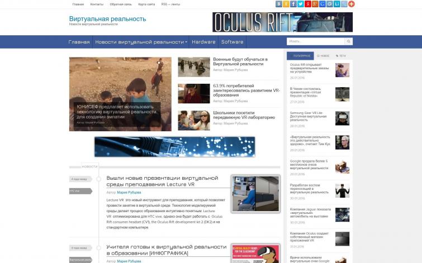Screen dimensions: 422x263
Task: Share the page on Google Plus
Action: [x=315, y=4]
